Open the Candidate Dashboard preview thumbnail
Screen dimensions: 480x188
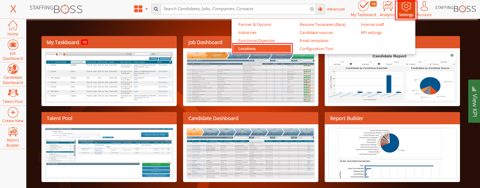point(251,153)
